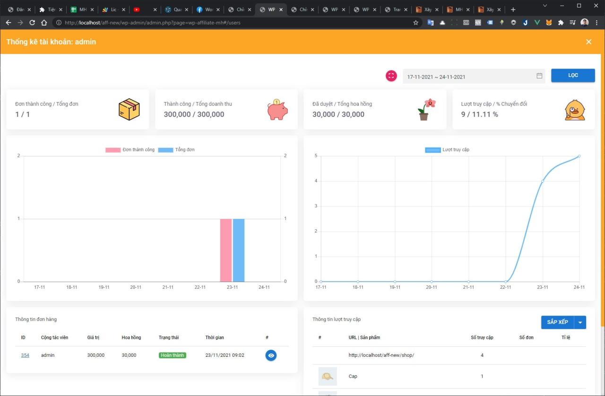Screen dimensions: 605x396
Task: Click the Cap product thumbnail
Action: click(328, 376)
